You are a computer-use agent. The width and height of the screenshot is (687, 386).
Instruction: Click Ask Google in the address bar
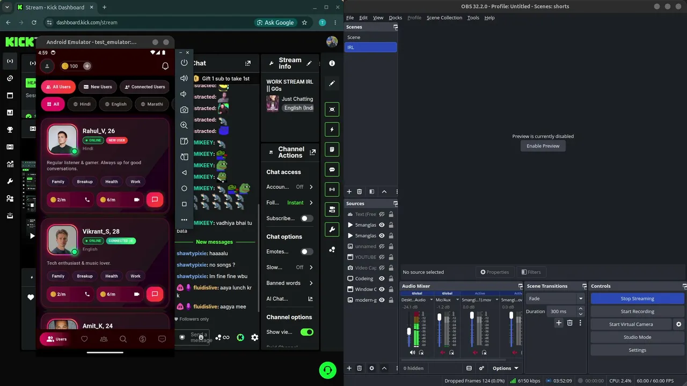tap(275, 23)
